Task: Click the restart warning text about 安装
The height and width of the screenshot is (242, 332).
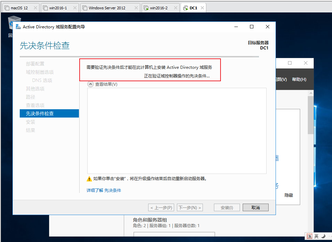Action: [x=150, y=179]
